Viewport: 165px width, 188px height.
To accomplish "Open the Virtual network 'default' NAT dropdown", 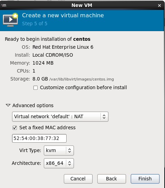I will (x=60, y=116).
